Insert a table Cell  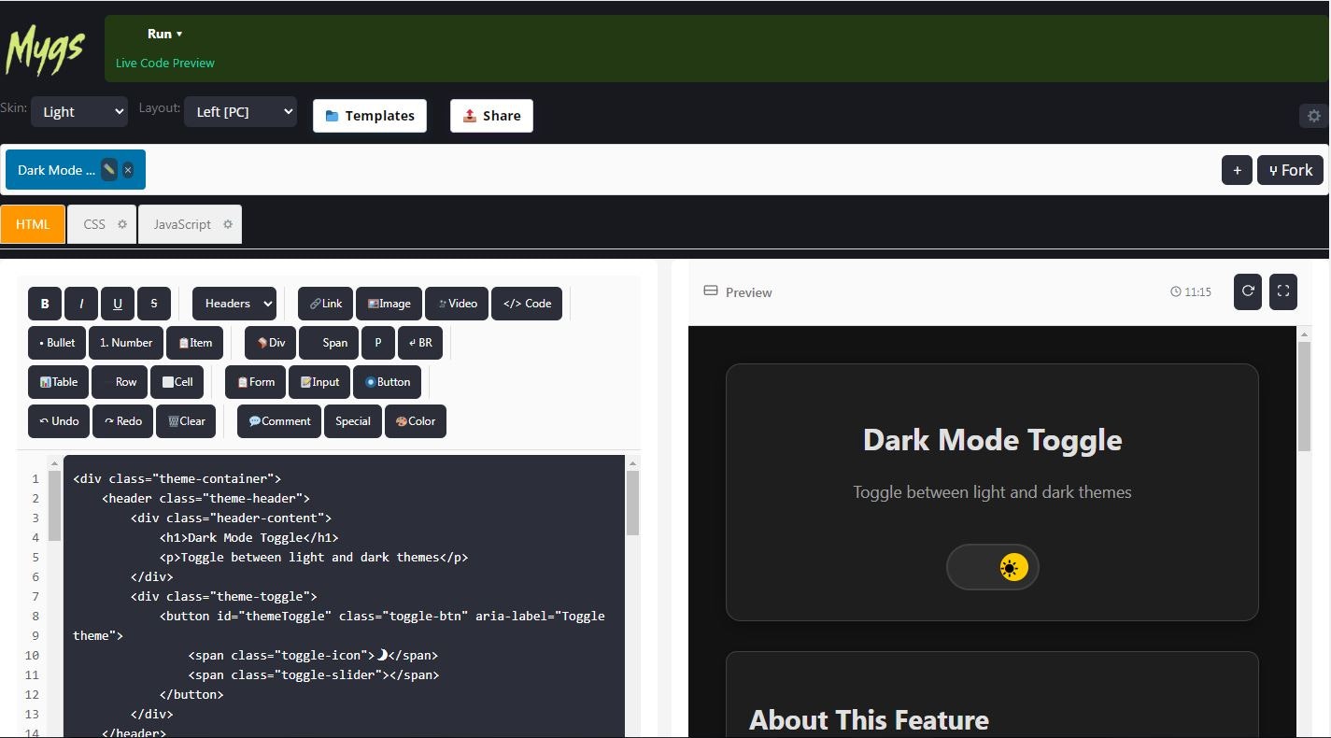point(177,382)
